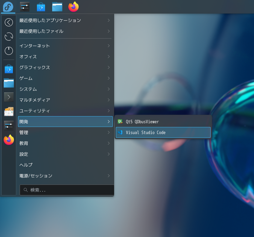Open the 管理 category

pos(65,132)
